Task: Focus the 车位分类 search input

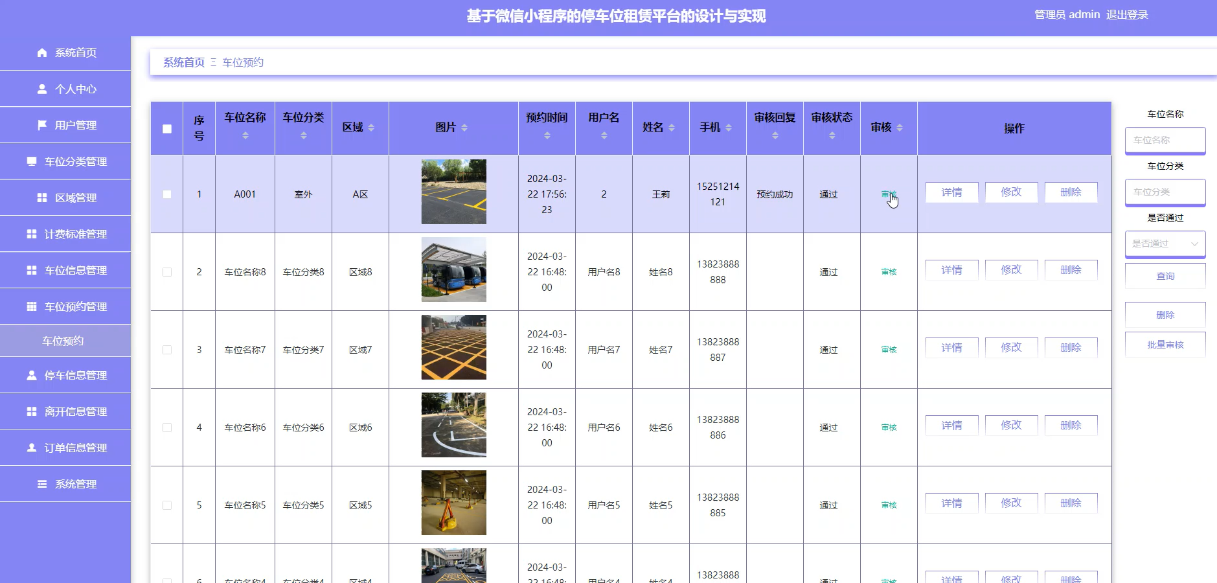Action: [x=1165, y=192]
